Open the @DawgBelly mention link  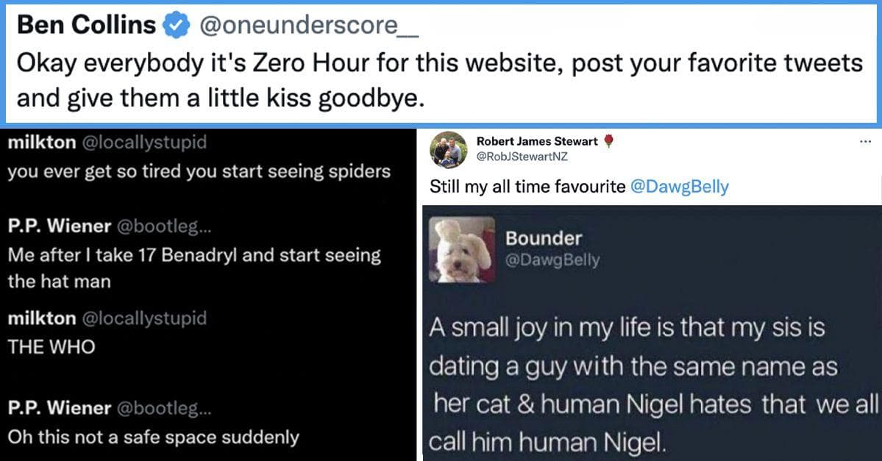(x=680, y=187)
